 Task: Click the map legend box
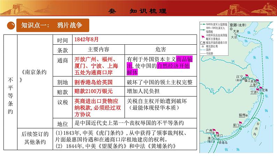tap(214, 39)
